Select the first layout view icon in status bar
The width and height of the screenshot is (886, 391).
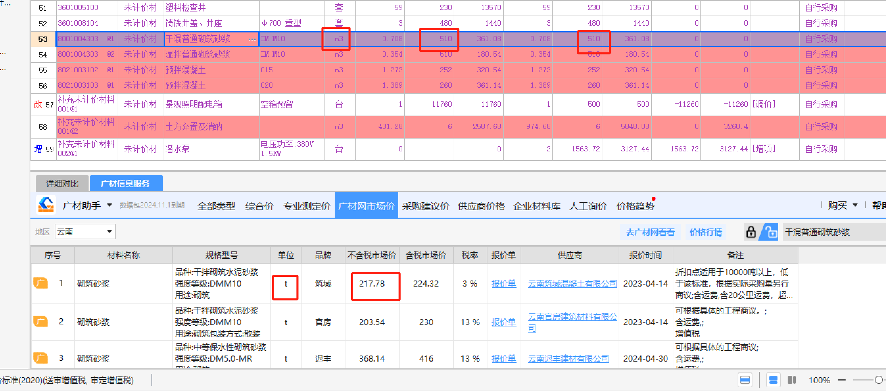pos(745,380)
